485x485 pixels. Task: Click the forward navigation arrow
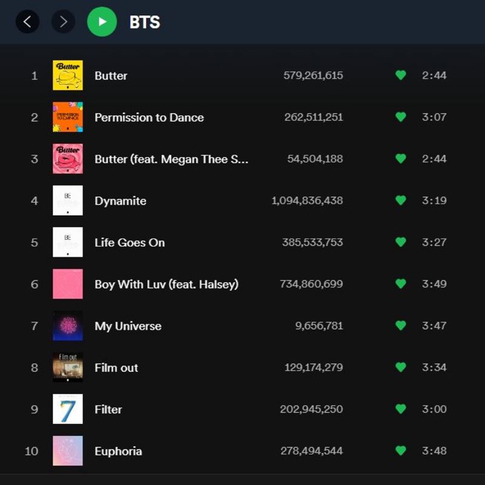(x=63, y=22)
